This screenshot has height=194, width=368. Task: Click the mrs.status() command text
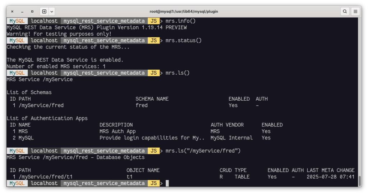(x=184, y=40)
